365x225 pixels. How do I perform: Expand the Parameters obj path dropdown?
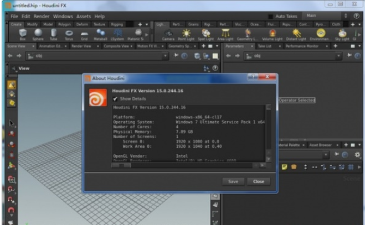(338, 56)
